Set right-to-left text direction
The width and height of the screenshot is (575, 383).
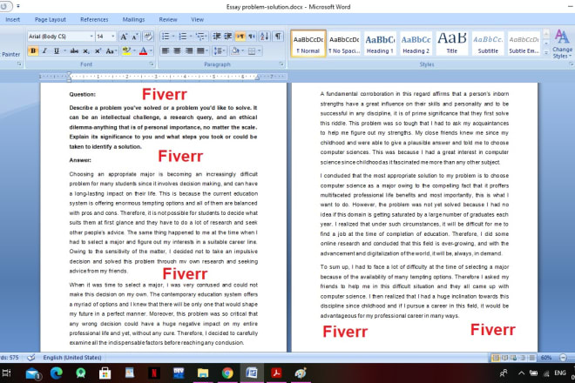252,36
